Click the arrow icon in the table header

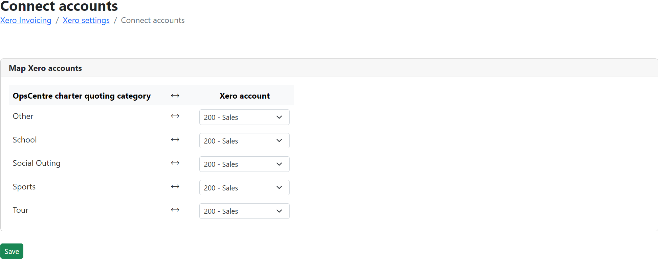175,96
